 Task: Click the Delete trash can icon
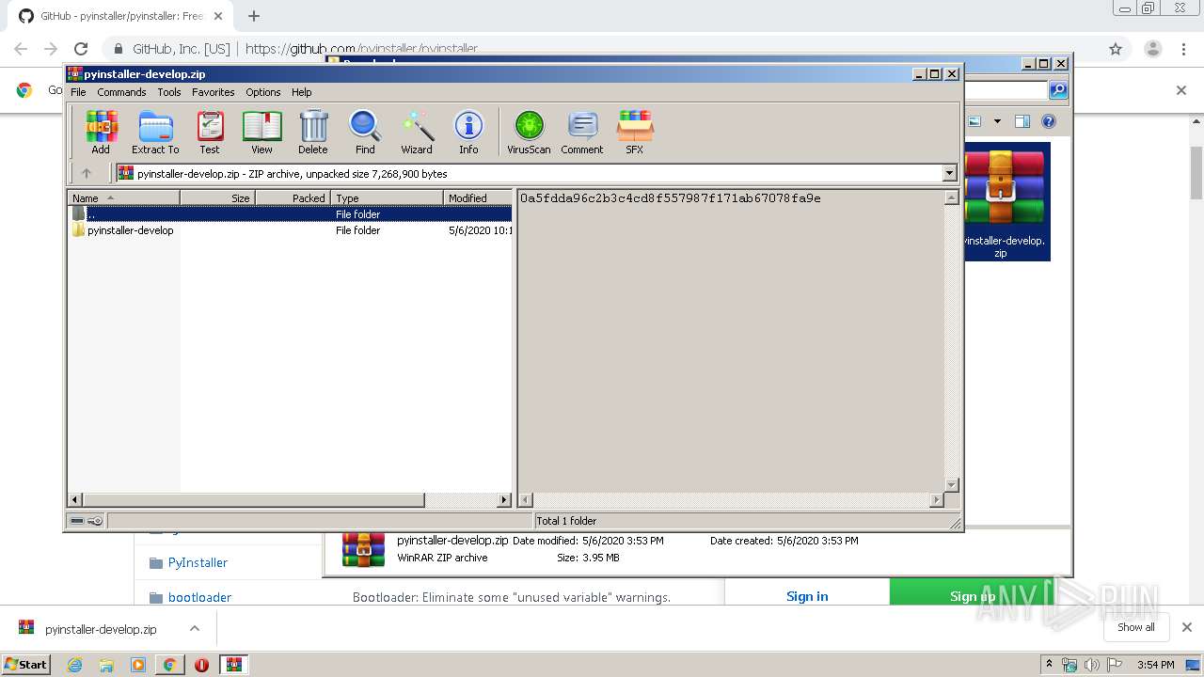pos(313,133)
